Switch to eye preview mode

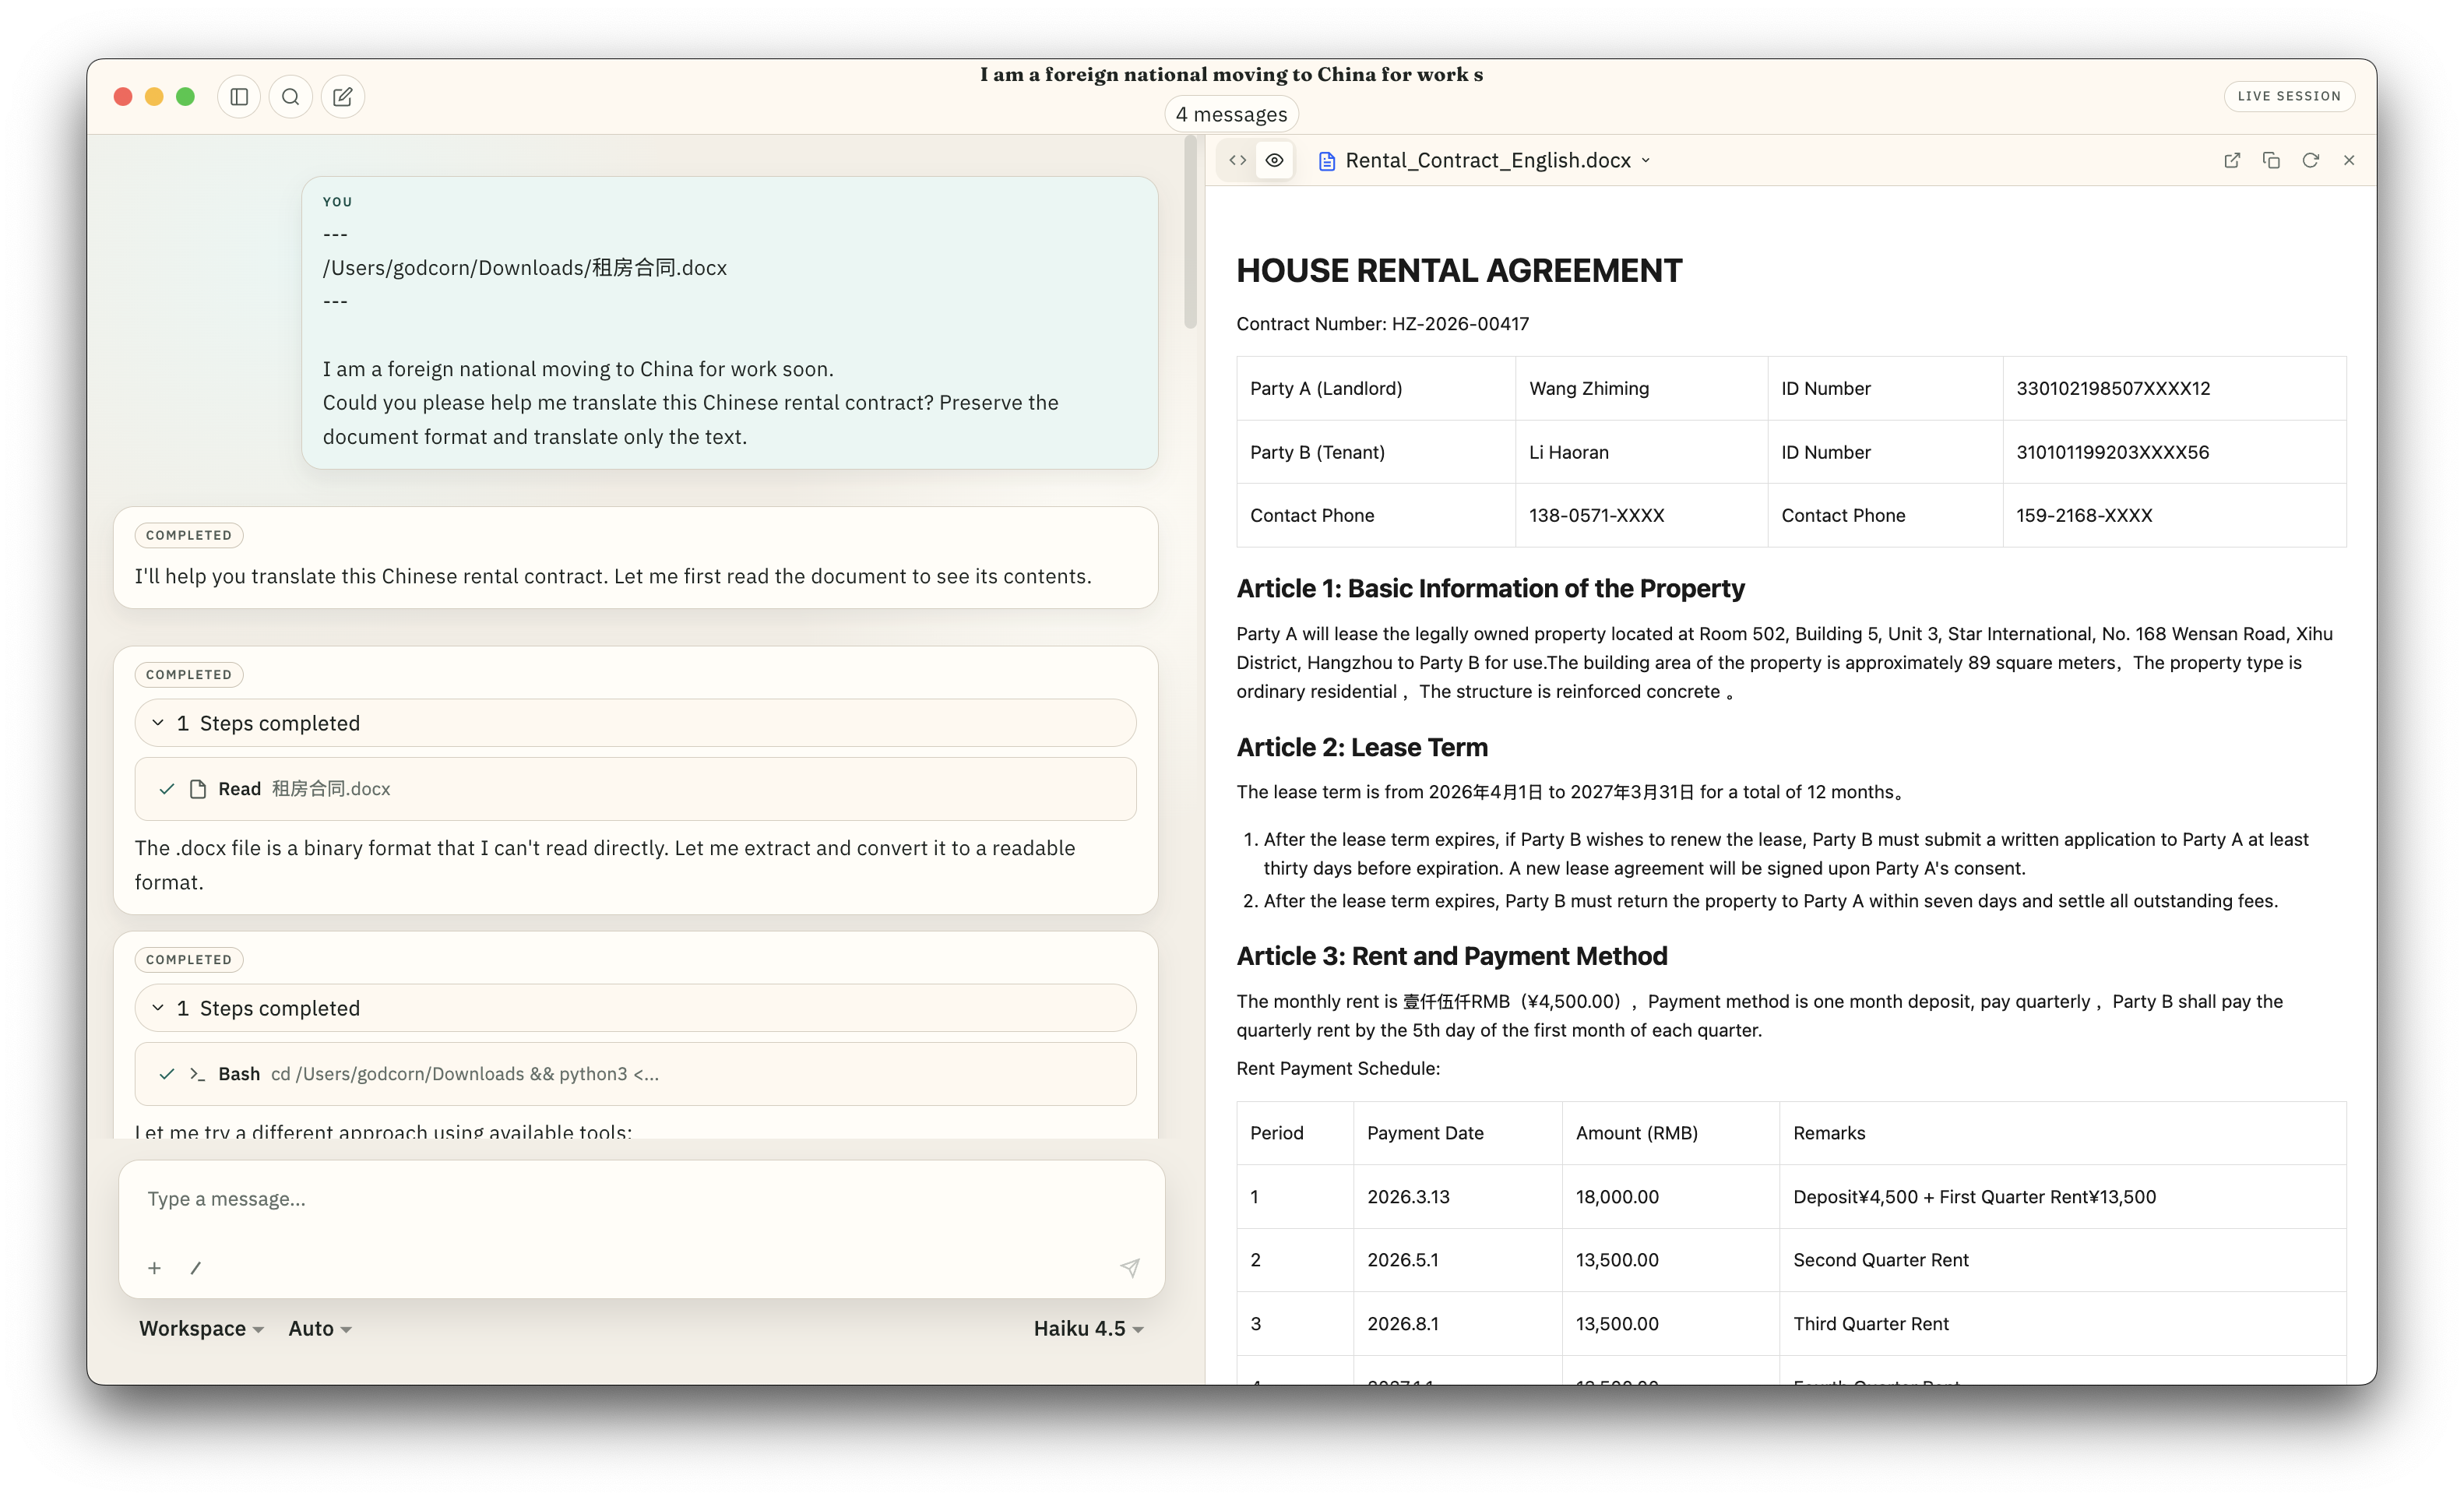click(x=1275, y=160)
